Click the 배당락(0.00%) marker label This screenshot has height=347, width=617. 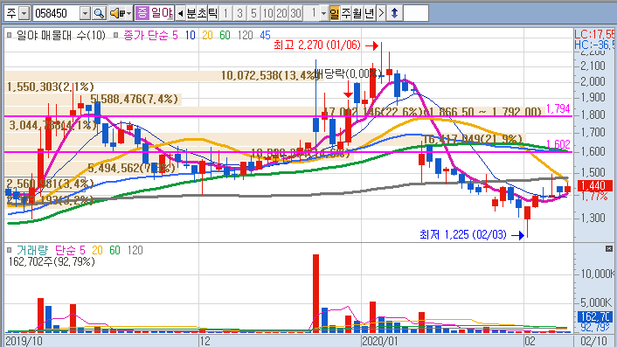coord(348,73)
